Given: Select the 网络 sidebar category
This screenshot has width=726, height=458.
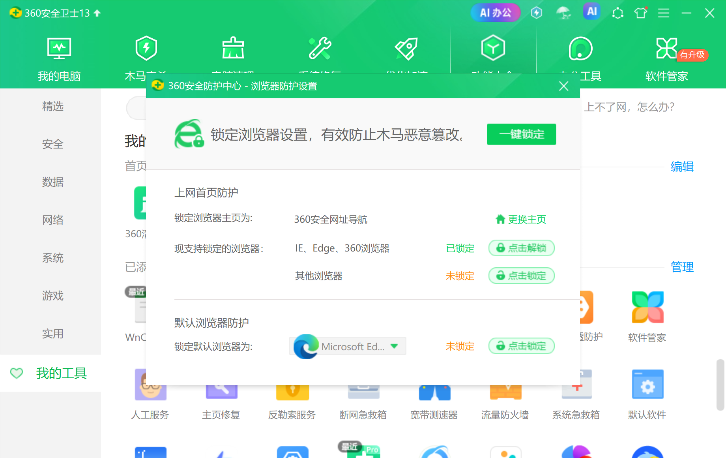Looking at the screenshot, I should click(x=52, y=220).
